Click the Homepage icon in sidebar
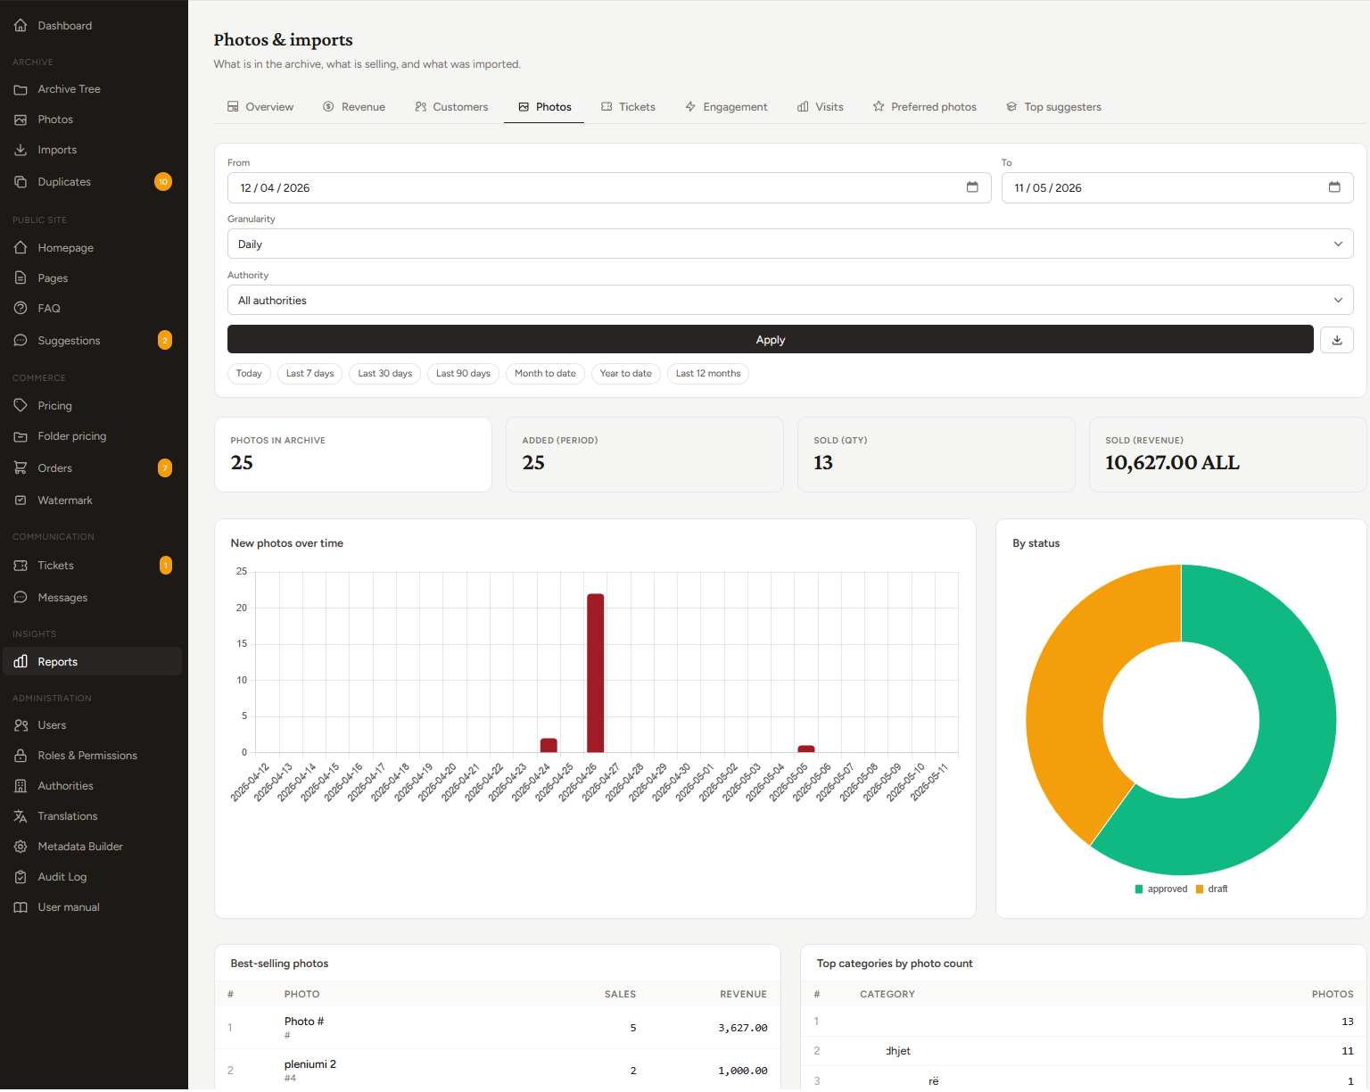This screenshot has width=1370, height=1092. 21,248
